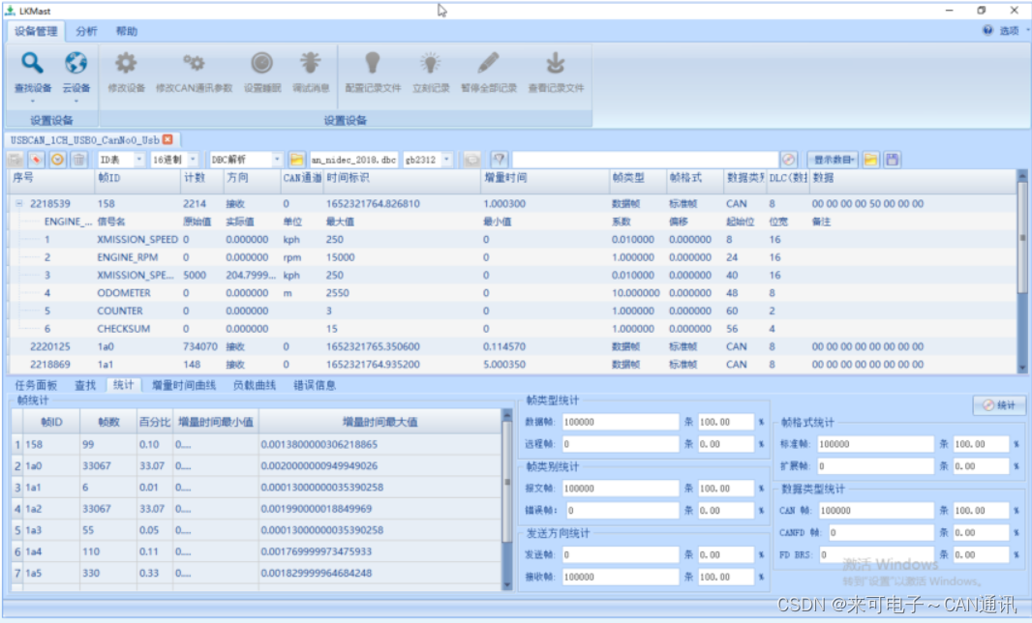Switch to the 设备管理 ribbon tab
The width and height of the screenshot is (1032, 623).
point(36,31)
